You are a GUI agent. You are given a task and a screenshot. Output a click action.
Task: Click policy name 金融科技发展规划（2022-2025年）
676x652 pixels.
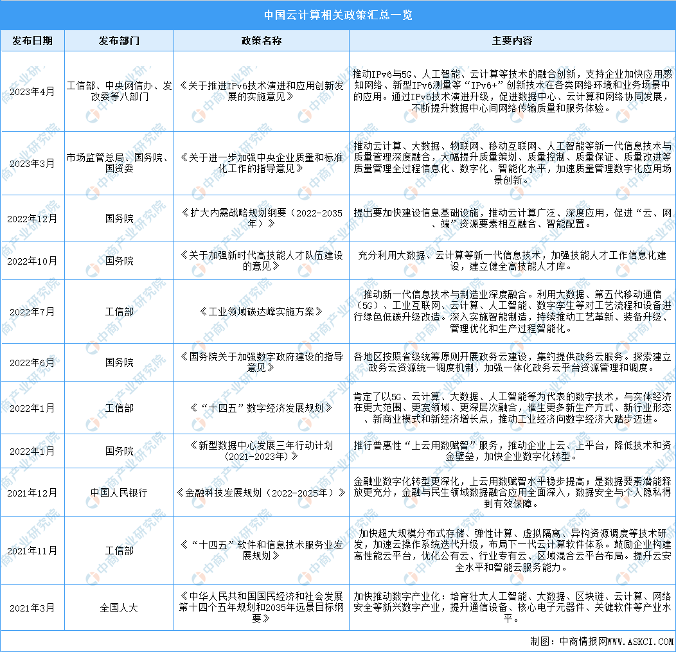tap(262, 493)
